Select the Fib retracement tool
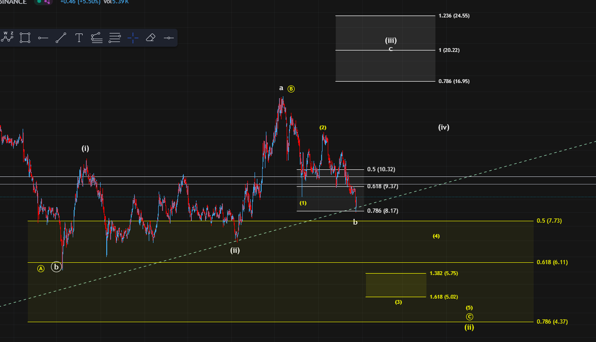This screenshot has height=342, width=596. point(115,38)
